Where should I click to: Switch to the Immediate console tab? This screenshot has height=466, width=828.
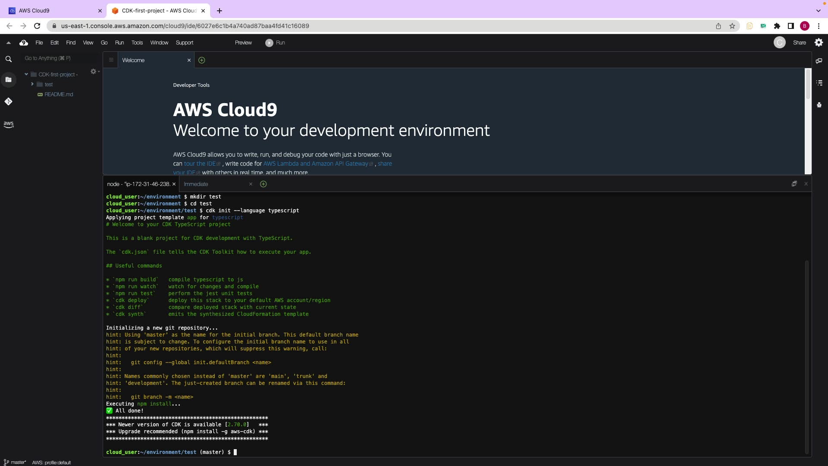click(x=196, y=184)
